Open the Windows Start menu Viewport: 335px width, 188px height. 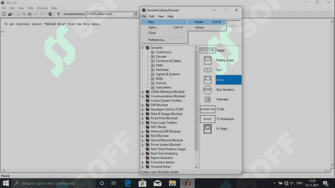tap(6, 183)
